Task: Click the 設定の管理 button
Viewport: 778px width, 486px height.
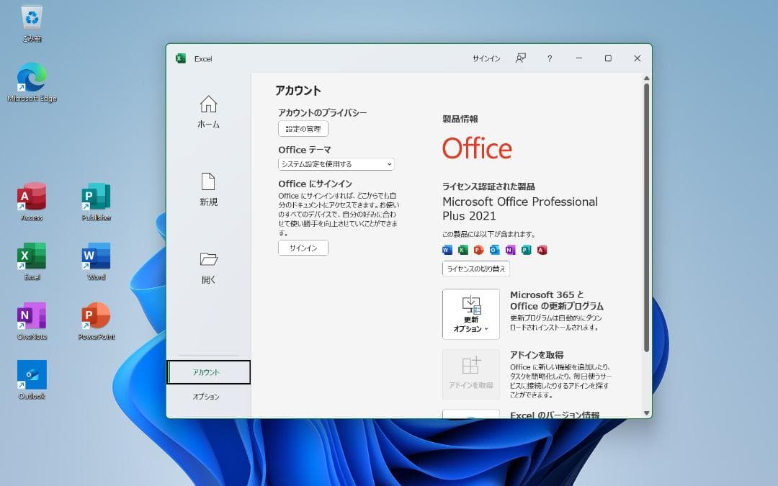Action: [x=303, y=129]
